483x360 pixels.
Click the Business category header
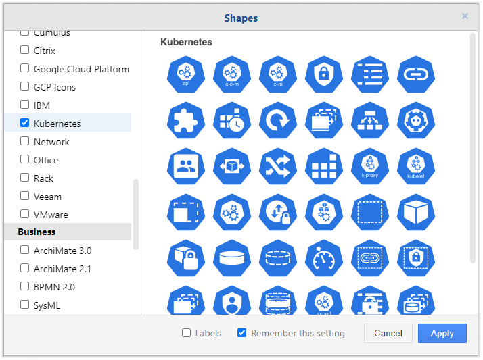pyautogui.click(x=68, y=232)
